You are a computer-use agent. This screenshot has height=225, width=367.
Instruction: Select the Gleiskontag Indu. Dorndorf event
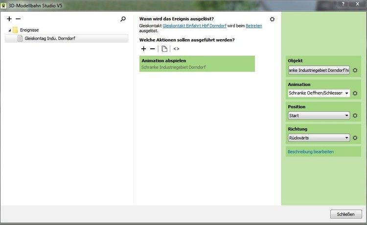tap(67, 38)
